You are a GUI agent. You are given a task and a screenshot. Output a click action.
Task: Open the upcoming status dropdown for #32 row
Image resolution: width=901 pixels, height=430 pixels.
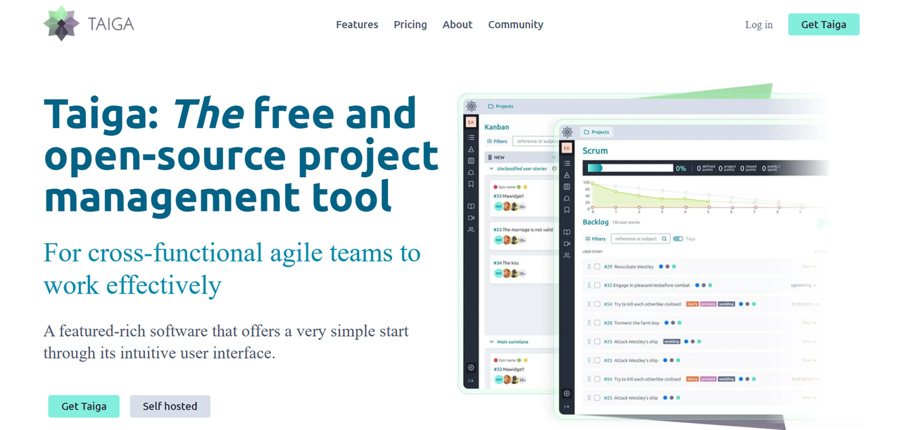point(803,285)
